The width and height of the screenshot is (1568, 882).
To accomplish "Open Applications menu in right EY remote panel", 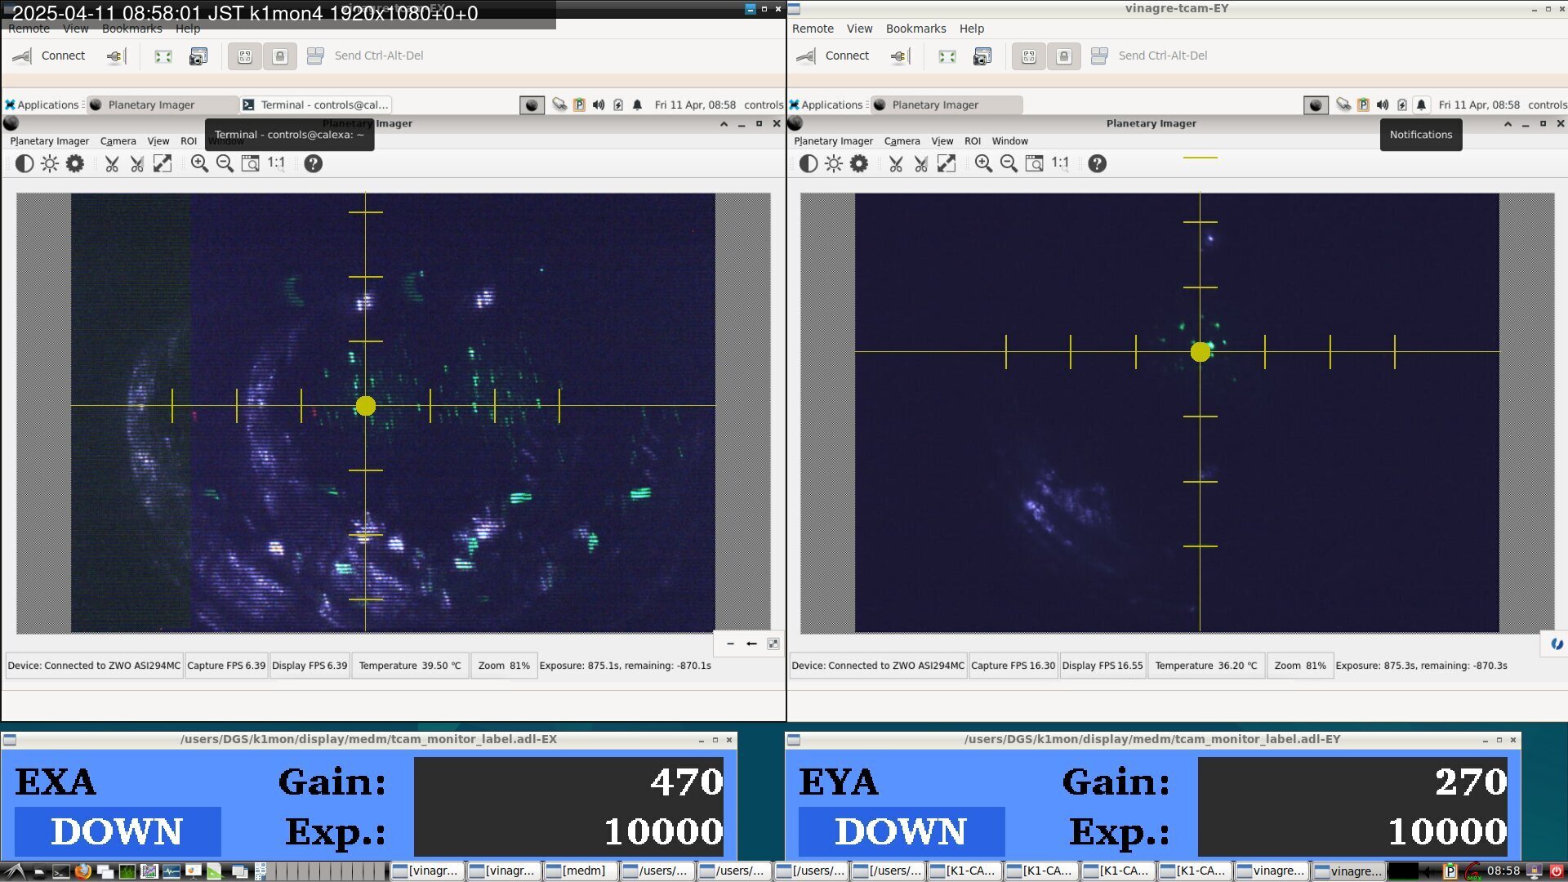I will (826, 105).
